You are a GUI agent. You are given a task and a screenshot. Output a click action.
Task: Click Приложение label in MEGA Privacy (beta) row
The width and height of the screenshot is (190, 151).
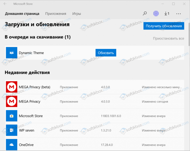(69, 87)
